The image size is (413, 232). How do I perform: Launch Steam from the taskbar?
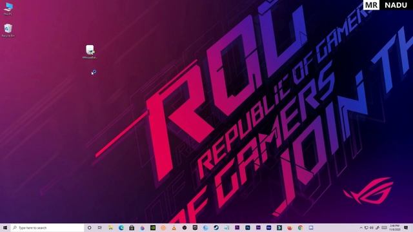pos(216,227)
